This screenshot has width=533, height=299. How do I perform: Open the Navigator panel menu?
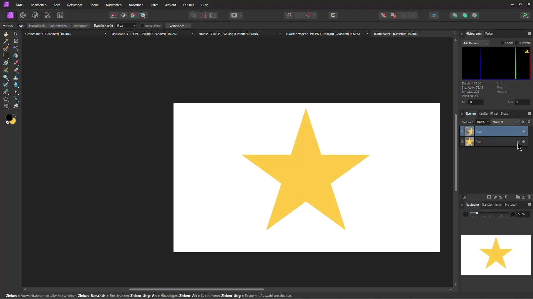pos(529,205)
